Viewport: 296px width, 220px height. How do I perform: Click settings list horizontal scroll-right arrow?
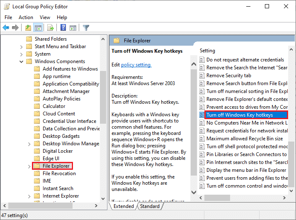pyautogui.click(x=284, y=198)
